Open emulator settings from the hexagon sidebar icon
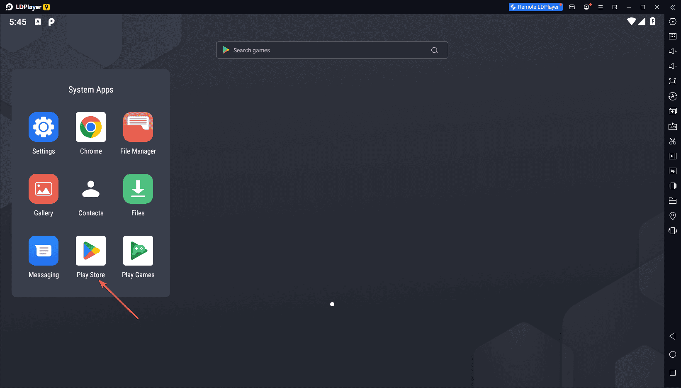 point(673,22)
